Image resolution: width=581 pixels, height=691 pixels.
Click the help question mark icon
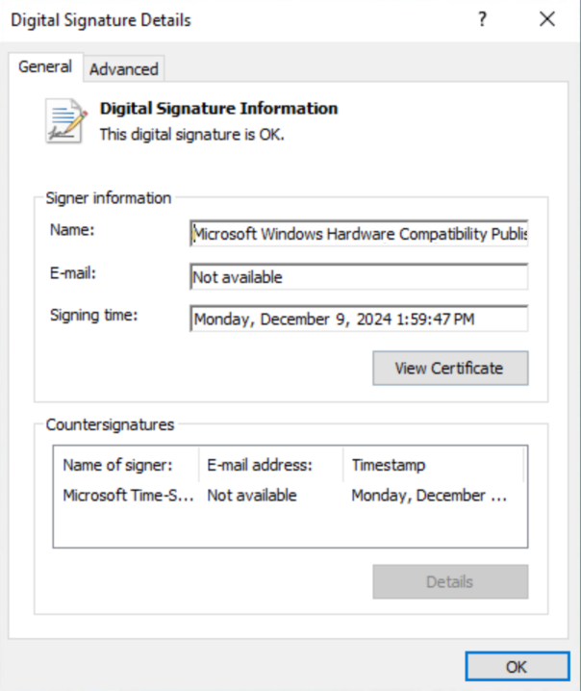[x=482, y=19]
